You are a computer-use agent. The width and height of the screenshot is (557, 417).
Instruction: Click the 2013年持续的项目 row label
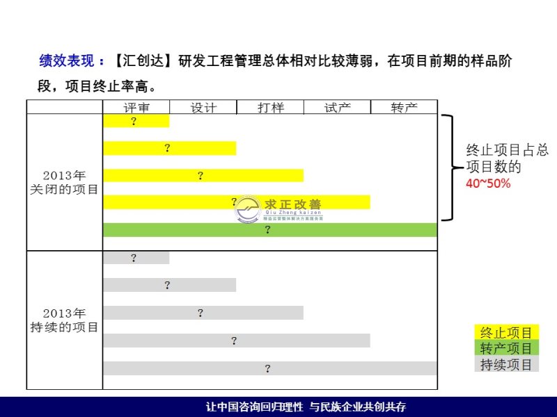[65, 320]
